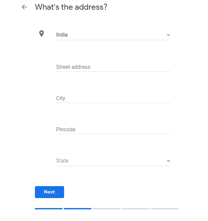Open the State dropdown list
The height and width of the screenshot is (221, 208).
click(x=113, y=161)
